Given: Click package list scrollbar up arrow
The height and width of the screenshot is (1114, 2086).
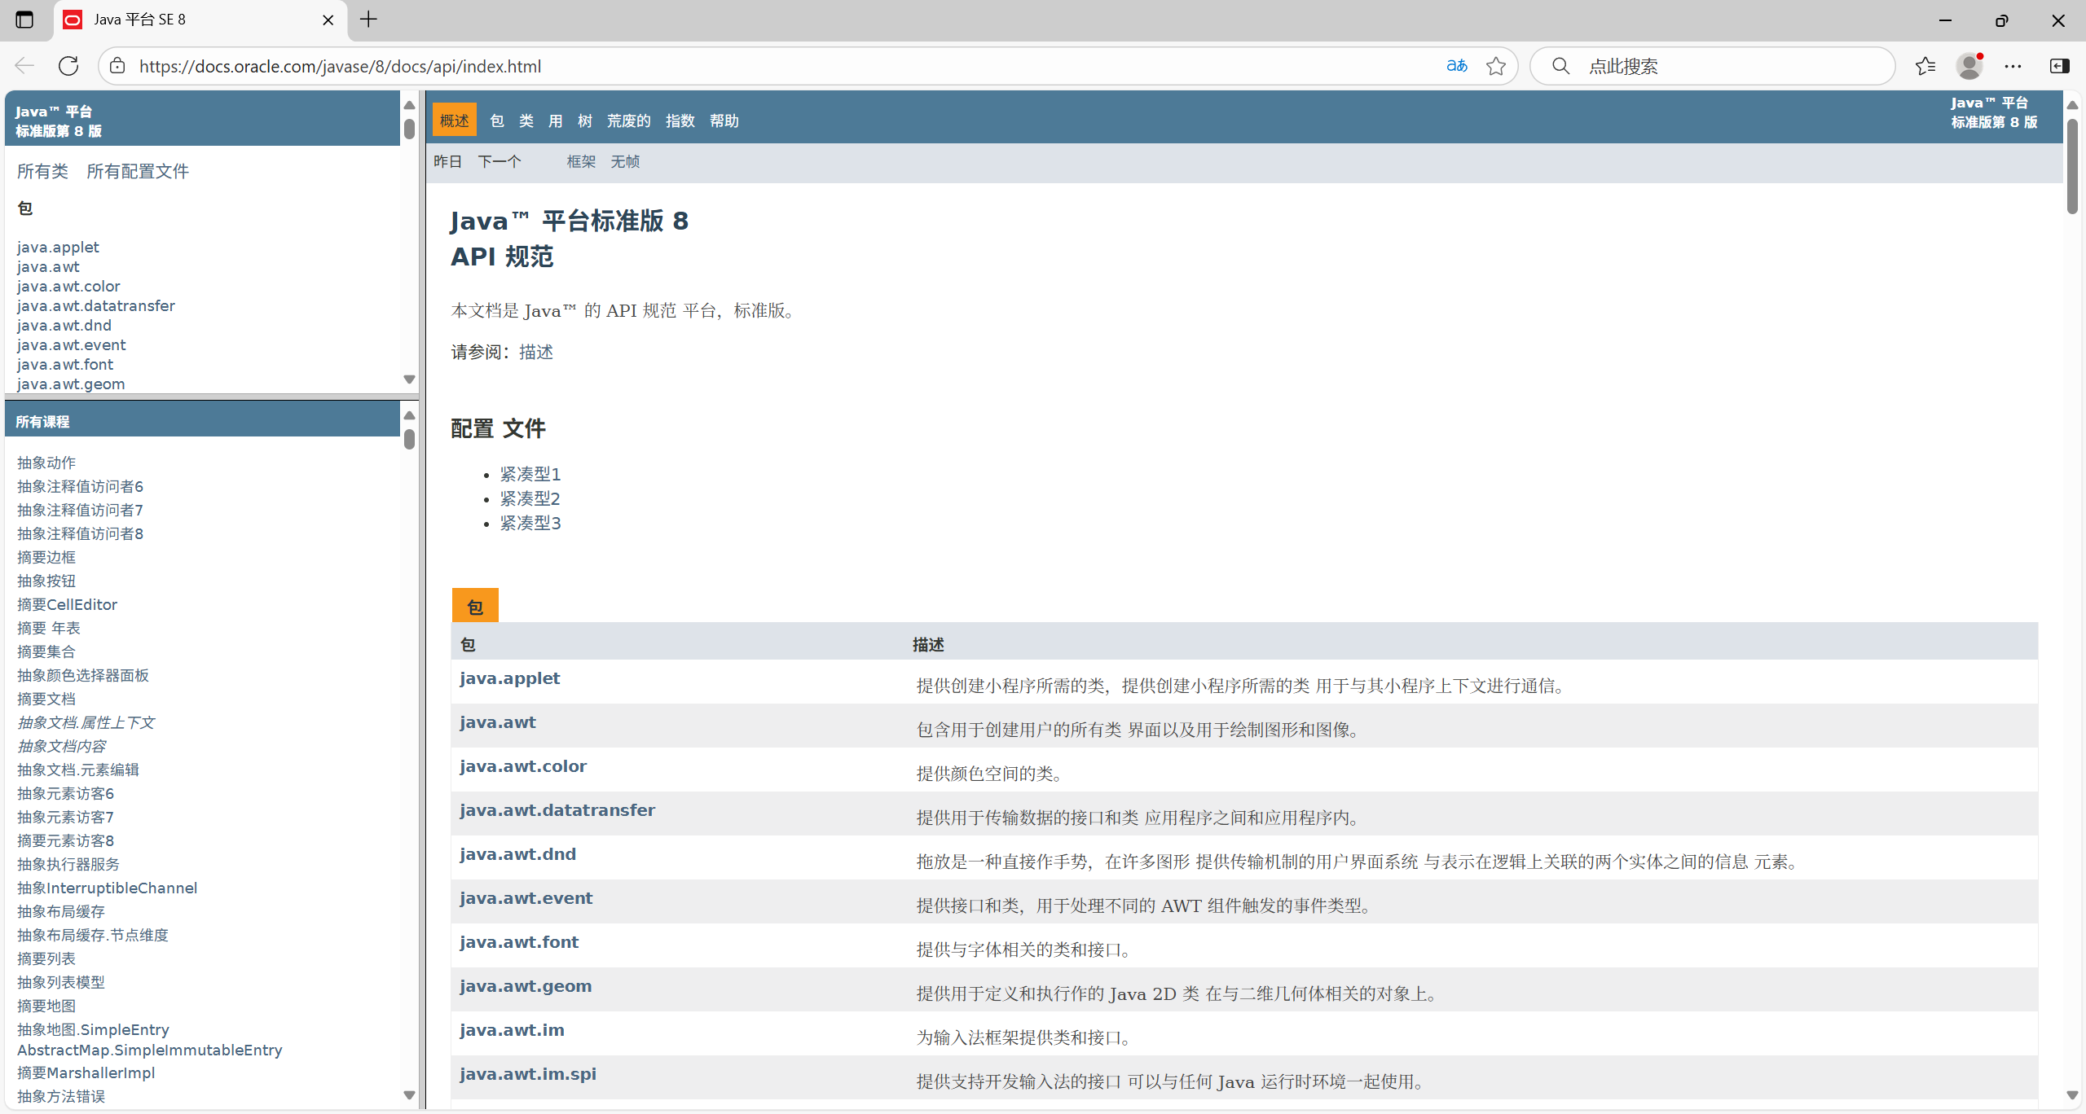Looking at the screenshot, I should [x=409, y=105].
